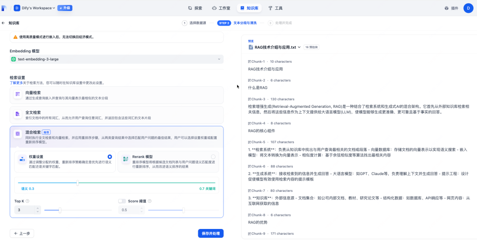Viewport: 477px width, 240px height.
Task: Click the step 3 circle indicator
Action: [270, 23]
